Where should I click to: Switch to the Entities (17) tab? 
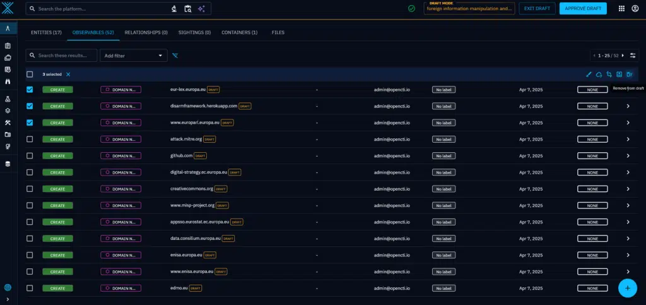click(x=46, y=32)
